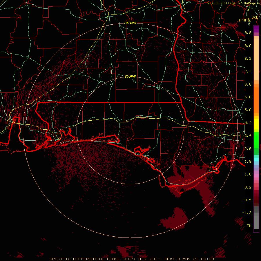Select the 6.6 color scale value

(x=248, y=84)
